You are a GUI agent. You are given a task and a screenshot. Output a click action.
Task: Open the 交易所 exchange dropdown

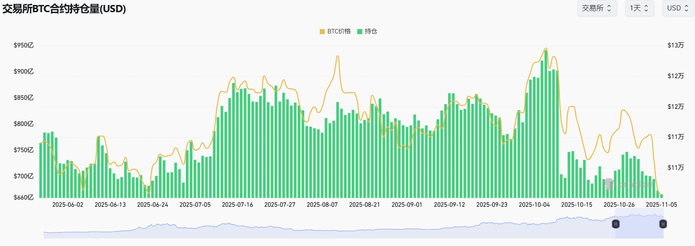point(596,8)
